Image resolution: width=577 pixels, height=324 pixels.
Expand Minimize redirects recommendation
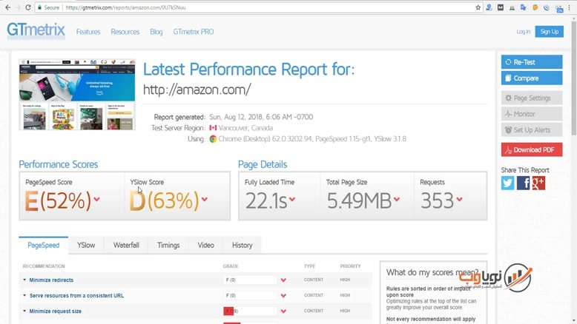pyautogui.click(x=51, y=280)
